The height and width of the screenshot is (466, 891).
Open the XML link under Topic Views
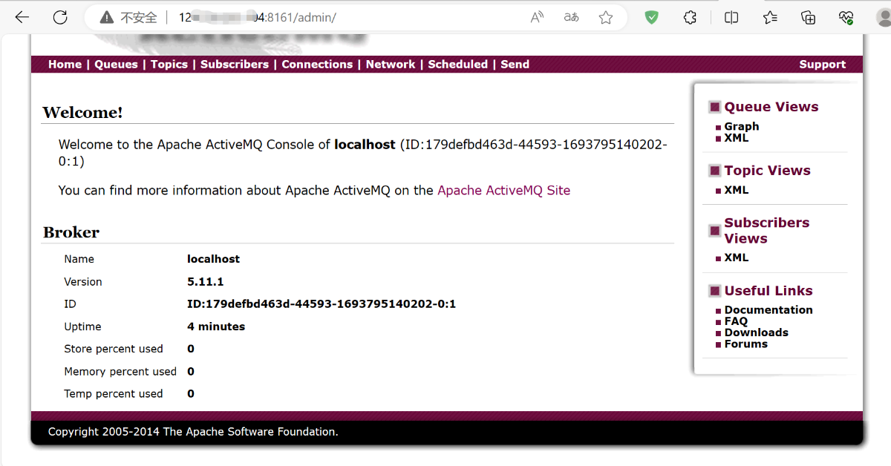pyautogui.click(x=737, y=190)
